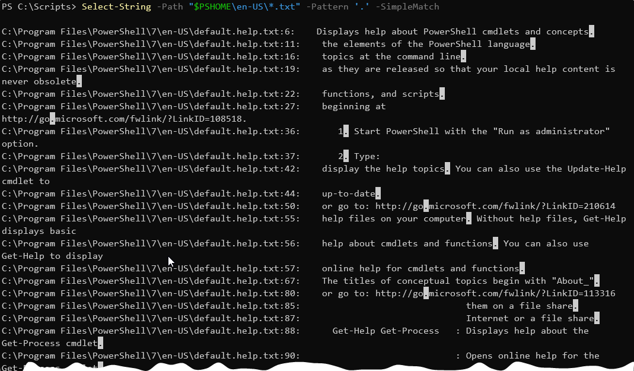Viewport: 634px width, 371px height.
Task: Open the LinkID=210614 fwlink URL
Action: (495, 206)
